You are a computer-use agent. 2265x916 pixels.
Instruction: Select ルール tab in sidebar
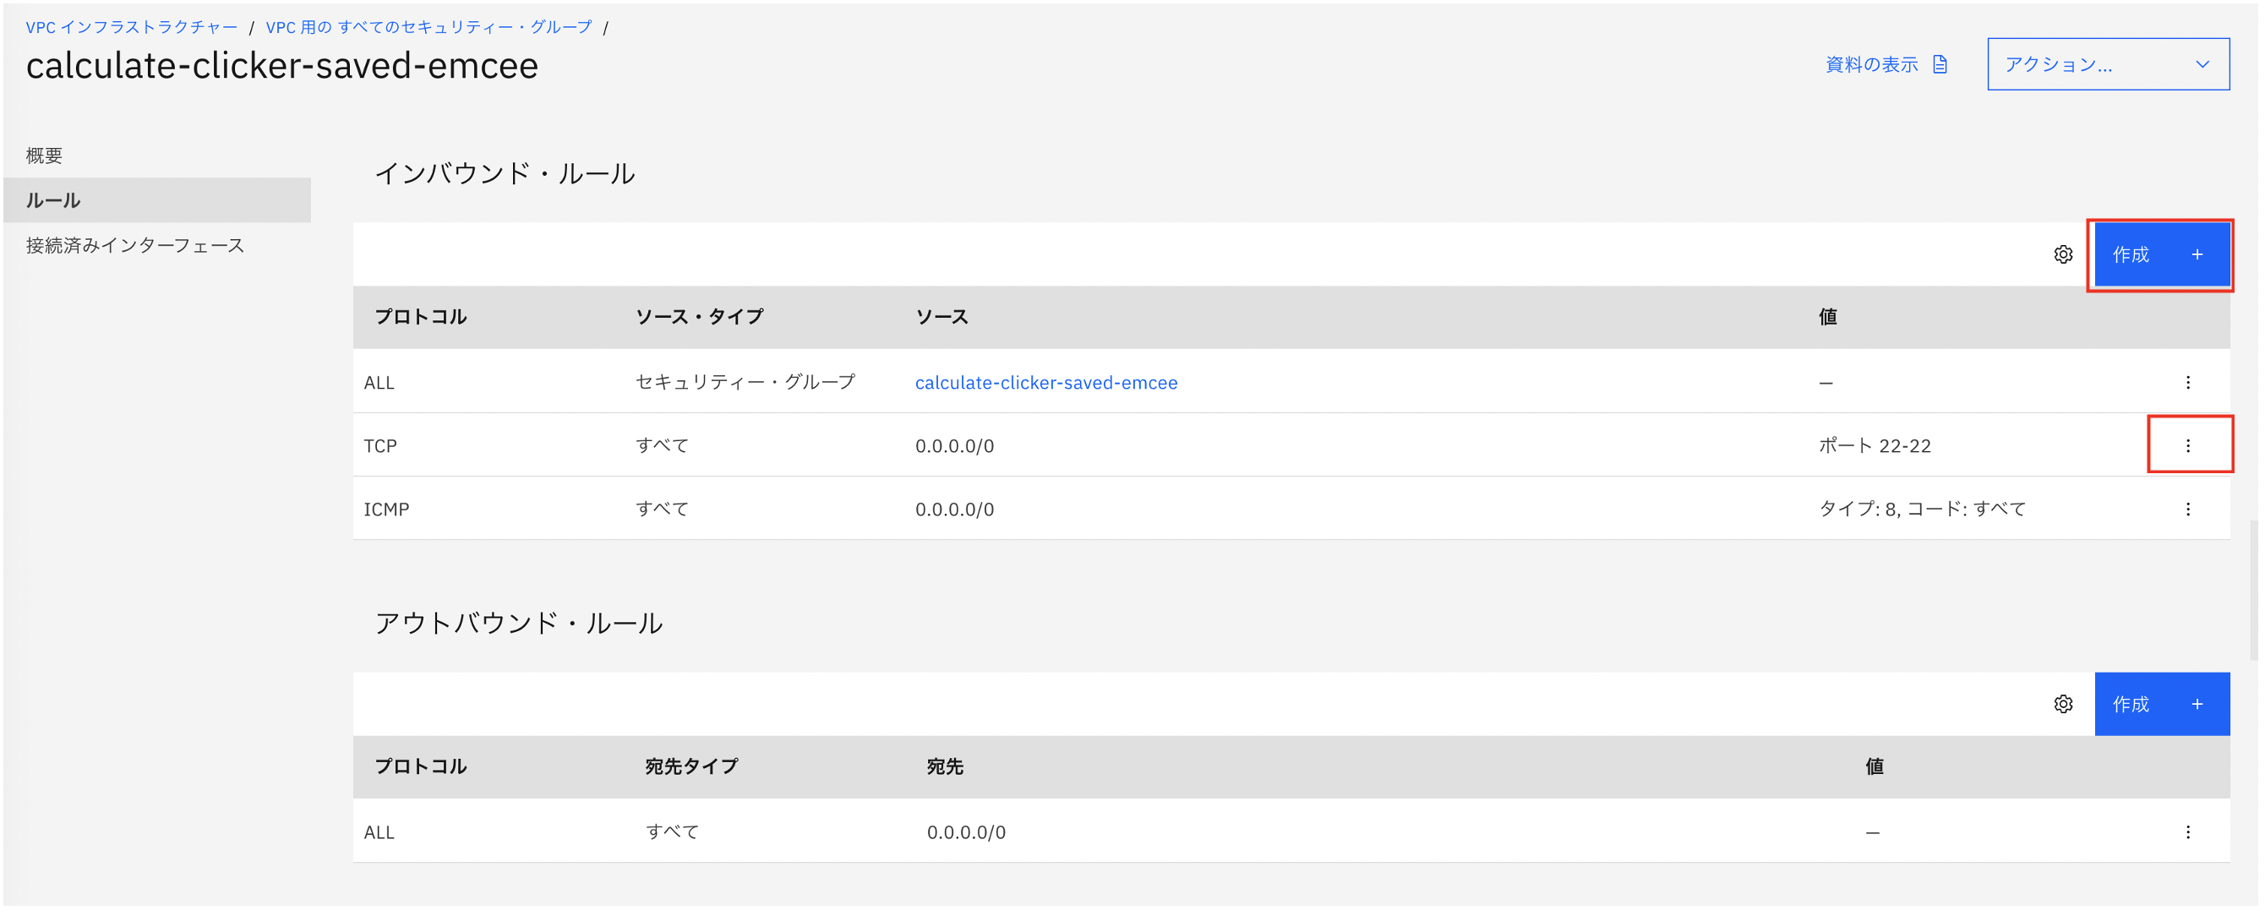tap(52, 200)
